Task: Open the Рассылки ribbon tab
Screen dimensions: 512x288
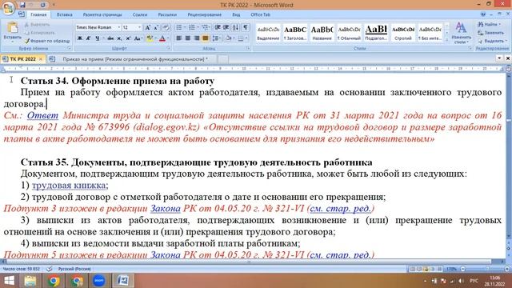Action: [167, 14]
